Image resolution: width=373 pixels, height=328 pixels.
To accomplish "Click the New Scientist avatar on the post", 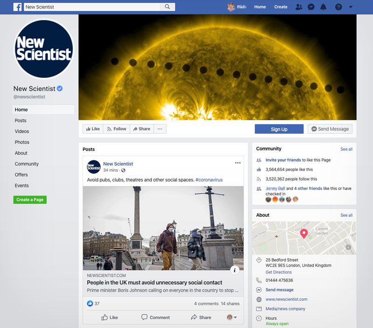I will click(94, 167).
